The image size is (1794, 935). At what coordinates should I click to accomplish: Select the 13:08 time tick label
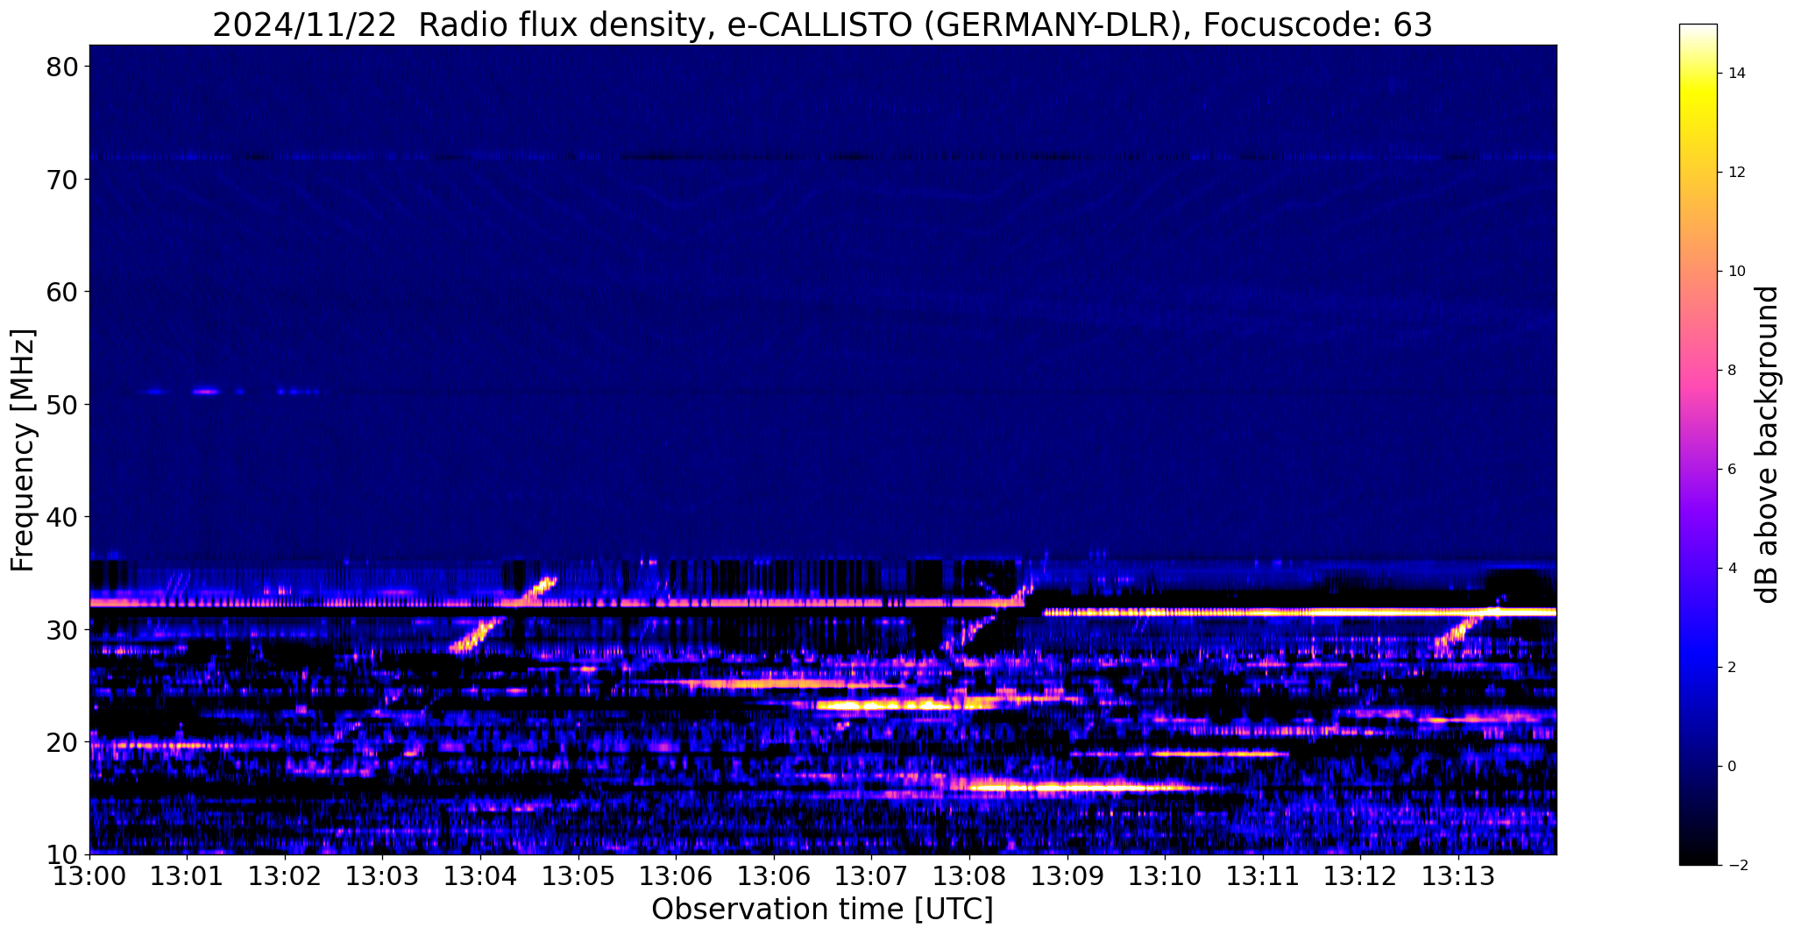pyautogui.click(x=969, y=876)
